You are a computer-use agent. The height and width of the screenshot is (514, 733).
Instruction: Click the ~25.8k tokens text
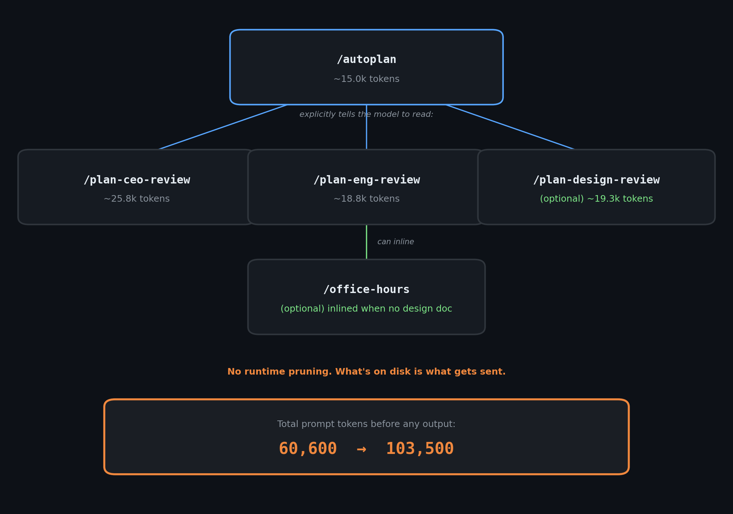136,199
